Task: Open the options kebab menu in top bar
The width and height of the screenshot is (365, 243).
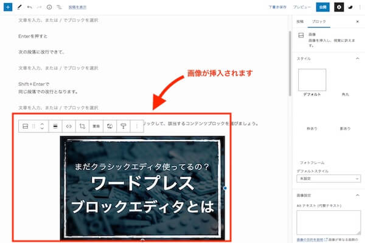Action: coord(360,7)
